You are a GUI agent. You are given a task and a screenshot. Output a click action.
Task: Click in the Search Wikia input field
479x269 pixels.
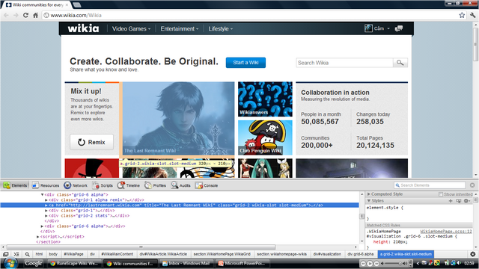point(344,63)
